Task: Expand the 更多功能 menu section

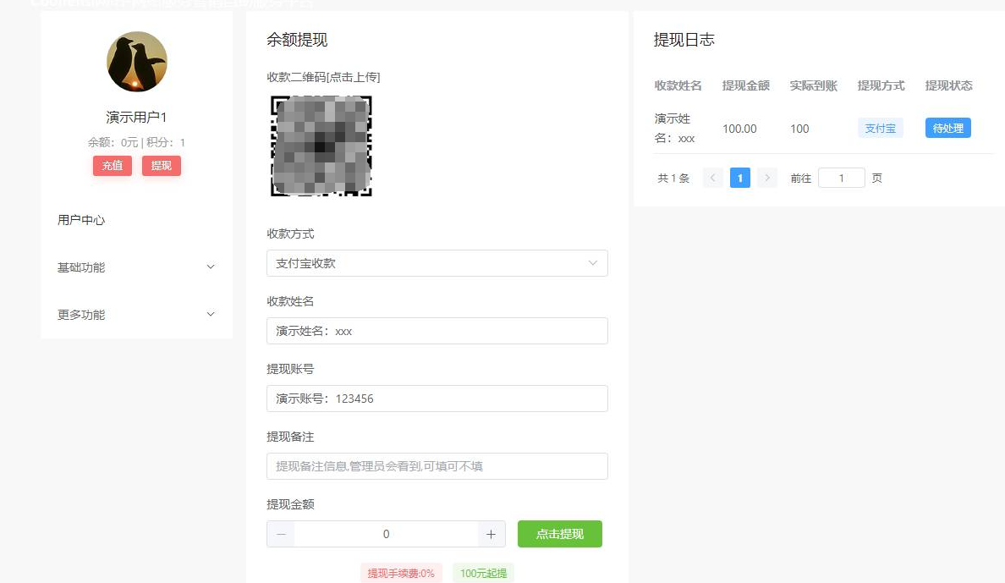Action: 136,315
